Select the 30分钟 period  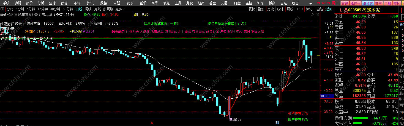[55, 9]
